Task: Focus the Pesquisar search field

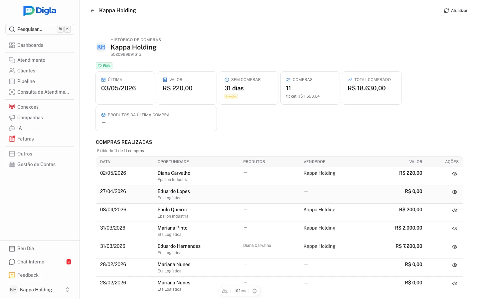Action: [40, 29]
